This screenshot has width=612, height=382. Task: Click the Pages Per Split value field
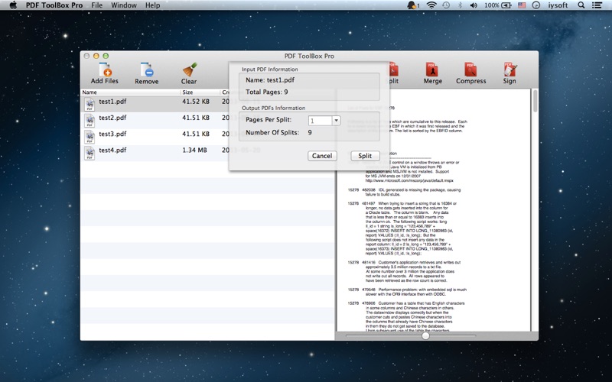(320, 121)
